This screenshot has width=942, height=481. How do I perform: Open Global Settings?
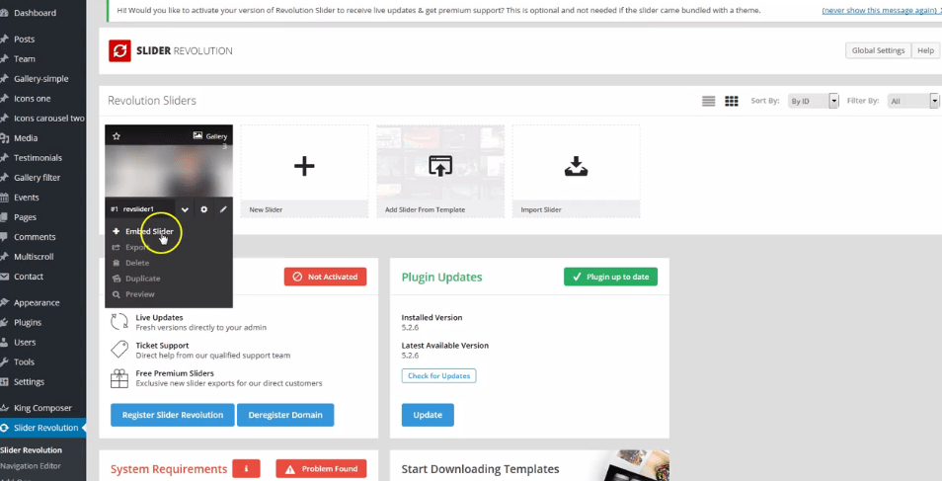878,50
